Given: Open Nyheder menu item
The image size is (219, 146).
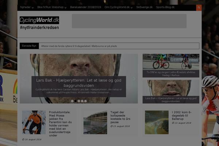Looking at the screenshot, I should tap(25, 7).
